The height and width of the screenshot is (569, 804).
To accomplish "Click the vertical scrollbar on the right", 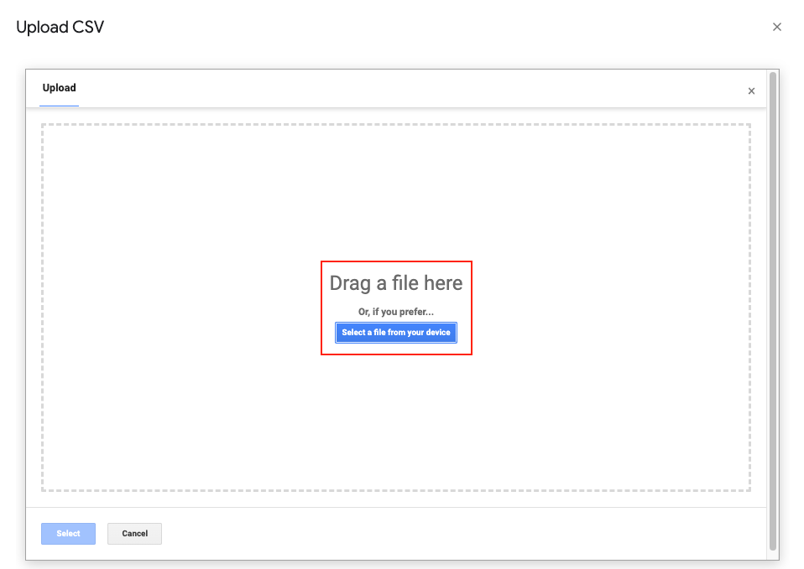I will click(x=773, y=312).
